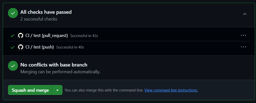This screenshot has width=256, height=103.
Task: Click the No conflicts status icon
Action: point(13,66)
